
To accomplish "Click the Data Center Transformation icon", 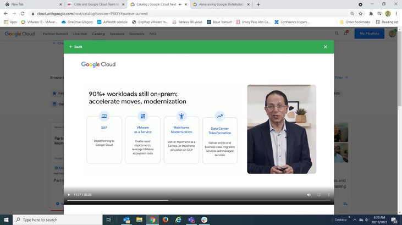I will 220,116.
